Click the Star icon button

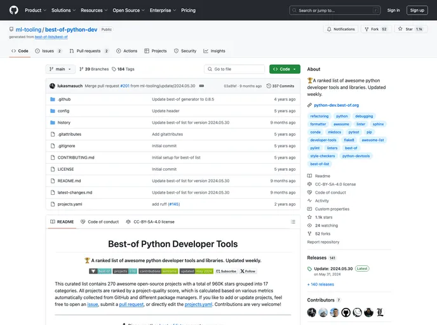pos(400,29)
